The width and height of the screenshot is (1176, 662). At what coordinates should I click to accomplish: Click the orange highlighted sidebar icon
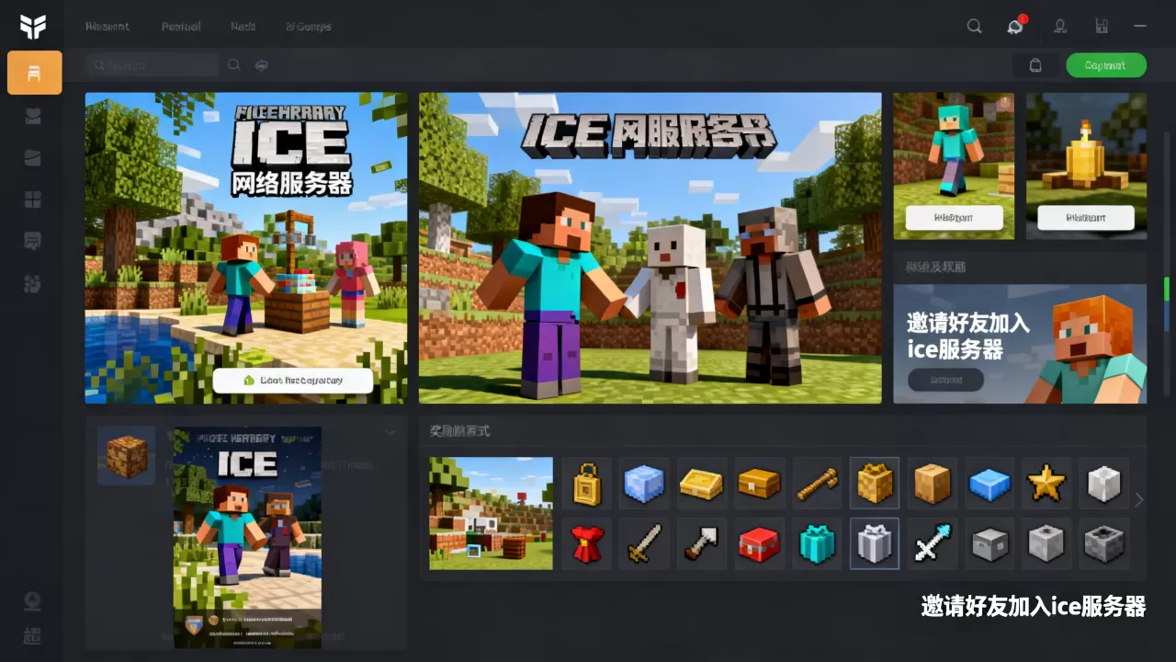click(x=34, y=73)
